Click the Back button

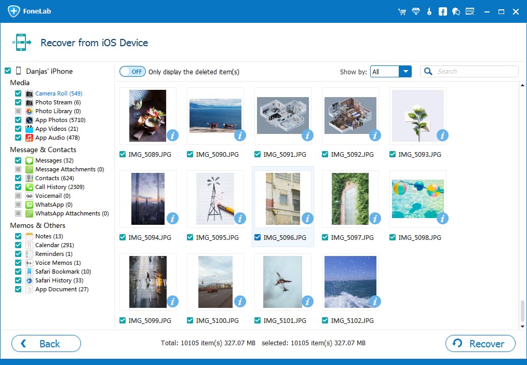pyautogui.click(x=46, y=343)
